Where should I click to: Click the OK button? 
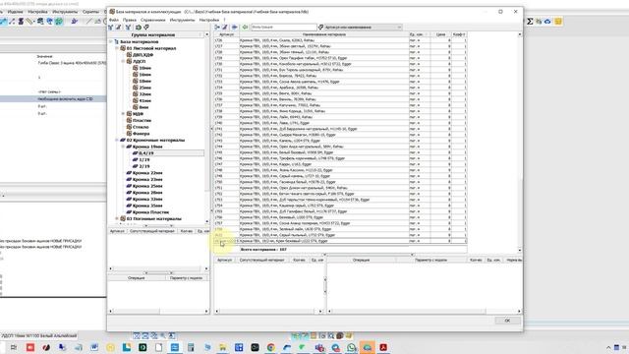(507, 321)
